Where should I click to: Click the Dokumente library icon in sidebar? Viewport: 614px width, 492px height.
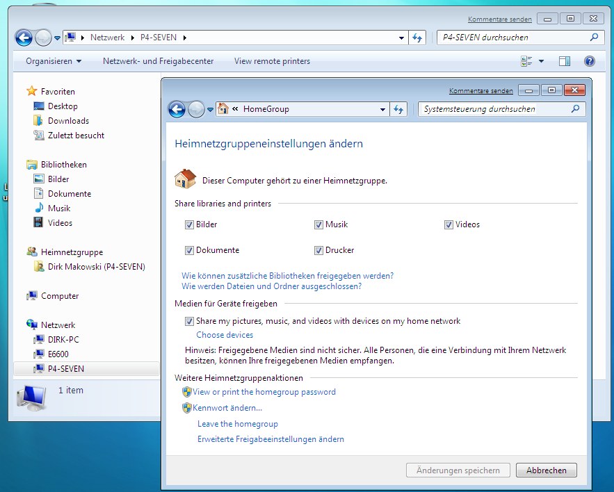(38, 193)
